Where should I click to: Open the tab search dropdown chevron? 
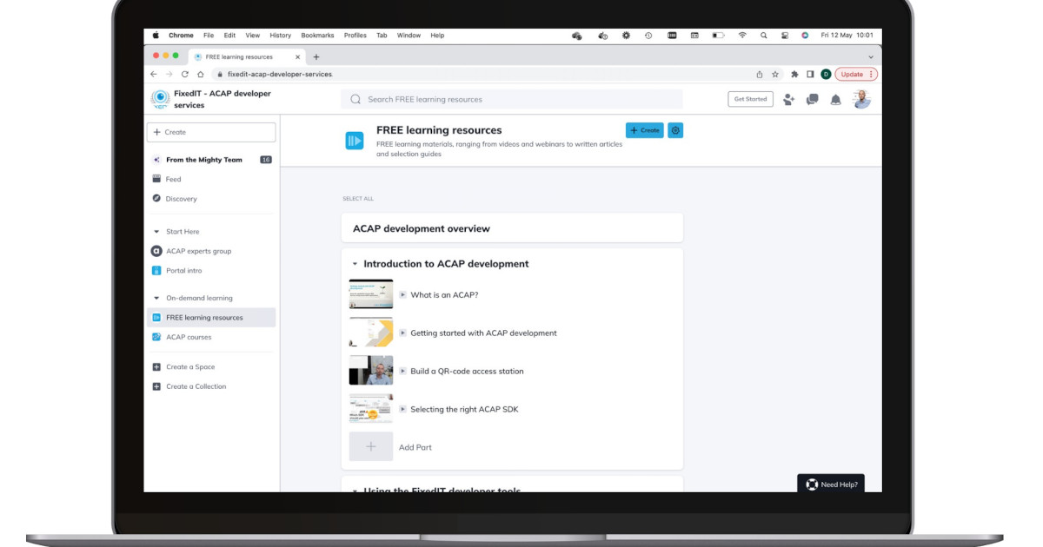coord(871,56)
